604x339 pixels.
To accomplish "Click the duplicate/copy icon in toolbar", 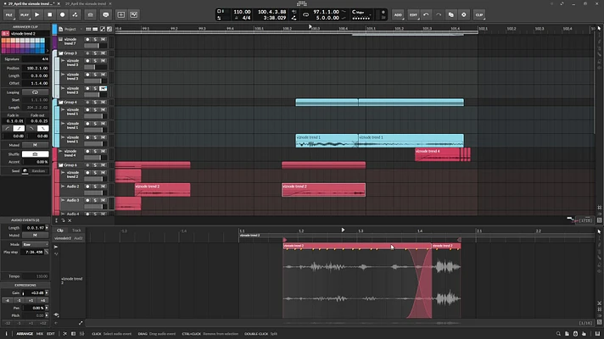I will click(x=451, y=14).
